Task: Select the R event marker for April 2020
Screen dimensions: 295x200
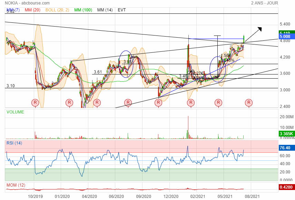Action: coord(97,103)
